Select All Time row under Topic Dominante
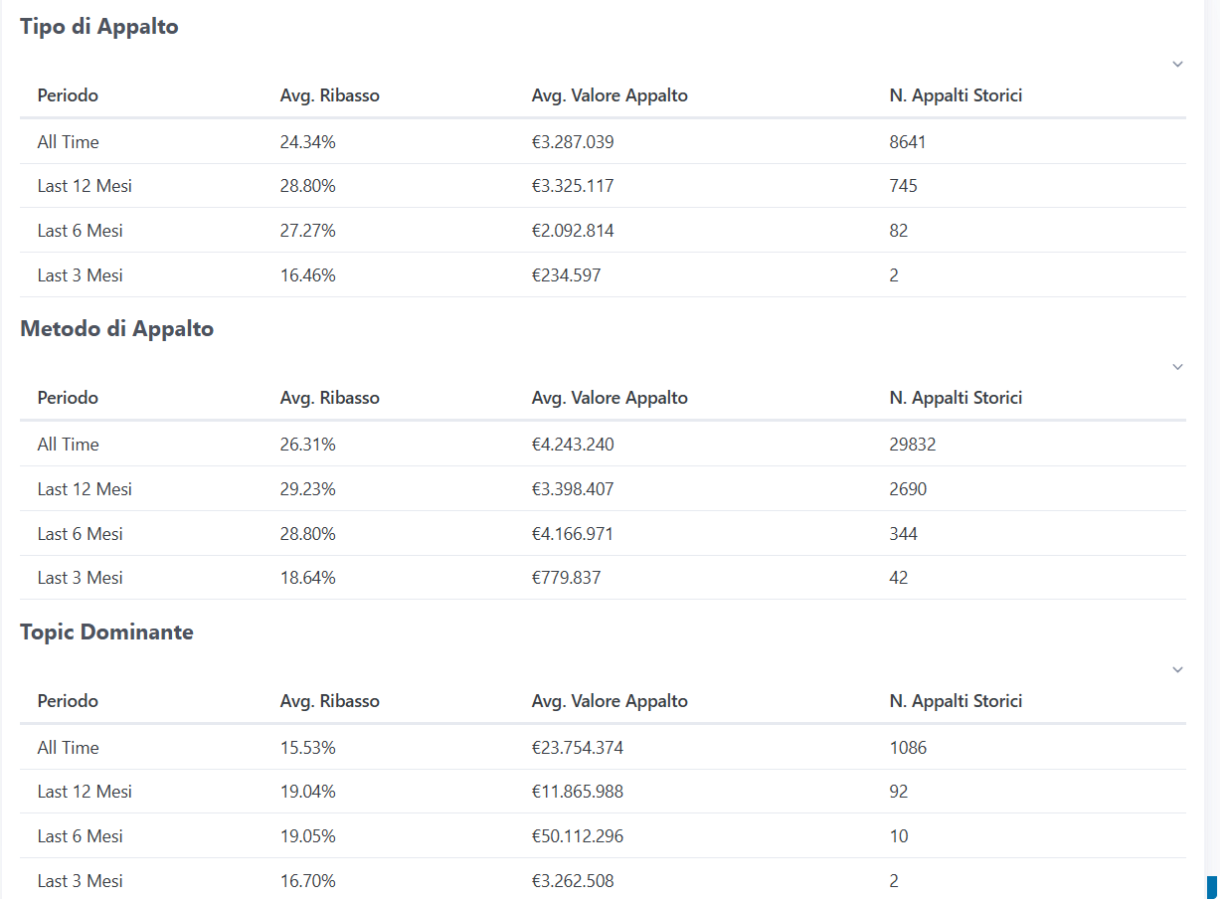 tap(69, 748)
